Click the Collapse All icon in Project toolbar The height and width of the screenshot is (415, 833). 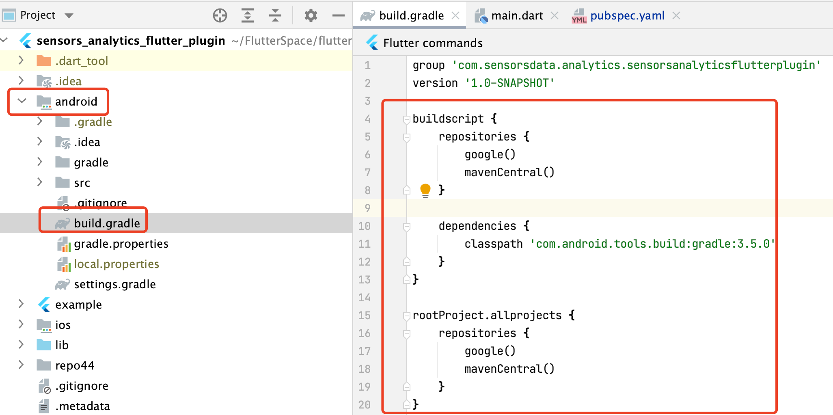(x=275, y=15)
